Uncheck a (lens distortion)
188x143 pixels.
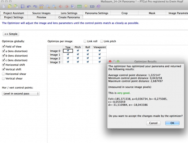[4, 51]
